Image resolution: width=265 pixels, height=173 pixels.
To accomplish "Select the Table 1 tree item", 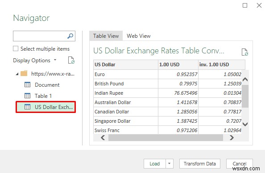I will 43,96.
